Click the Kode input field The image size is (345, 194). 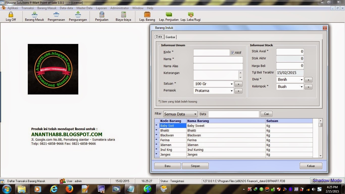(x=211, y=52)
